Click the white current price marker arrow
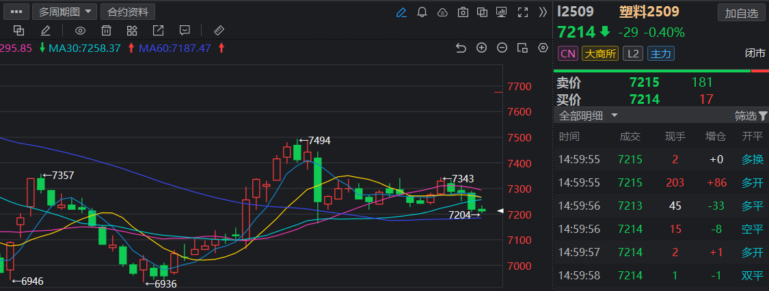769x291 pixels. click(x=500, y=210)
